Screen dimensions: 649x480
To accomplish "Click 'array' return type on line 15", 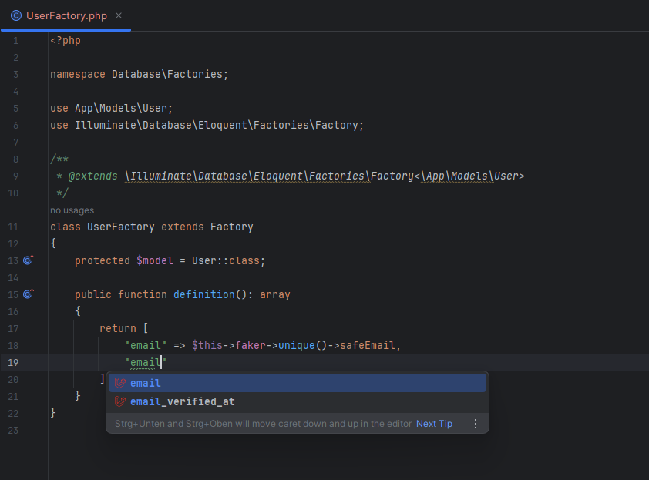I will click(x=275, y=294).
